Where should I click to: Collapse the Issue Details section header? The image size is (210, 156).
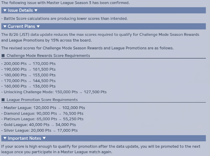click(x=104, y=10)
